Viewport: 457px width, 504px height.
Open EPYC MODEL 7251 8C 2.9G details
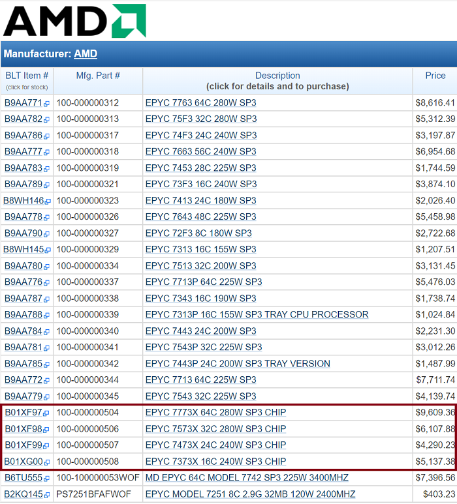251,494
